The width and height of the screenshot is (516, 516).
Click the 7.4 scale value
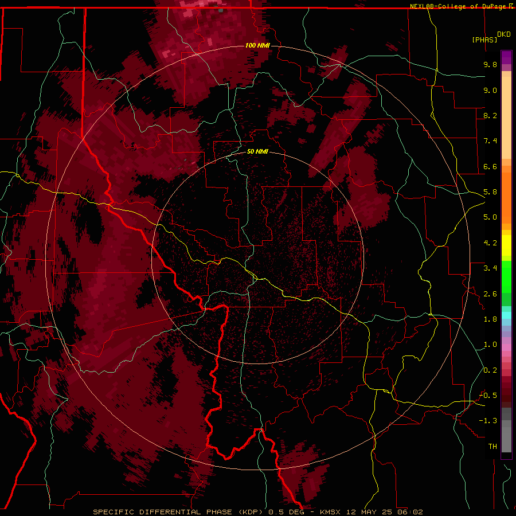(490, 141)
